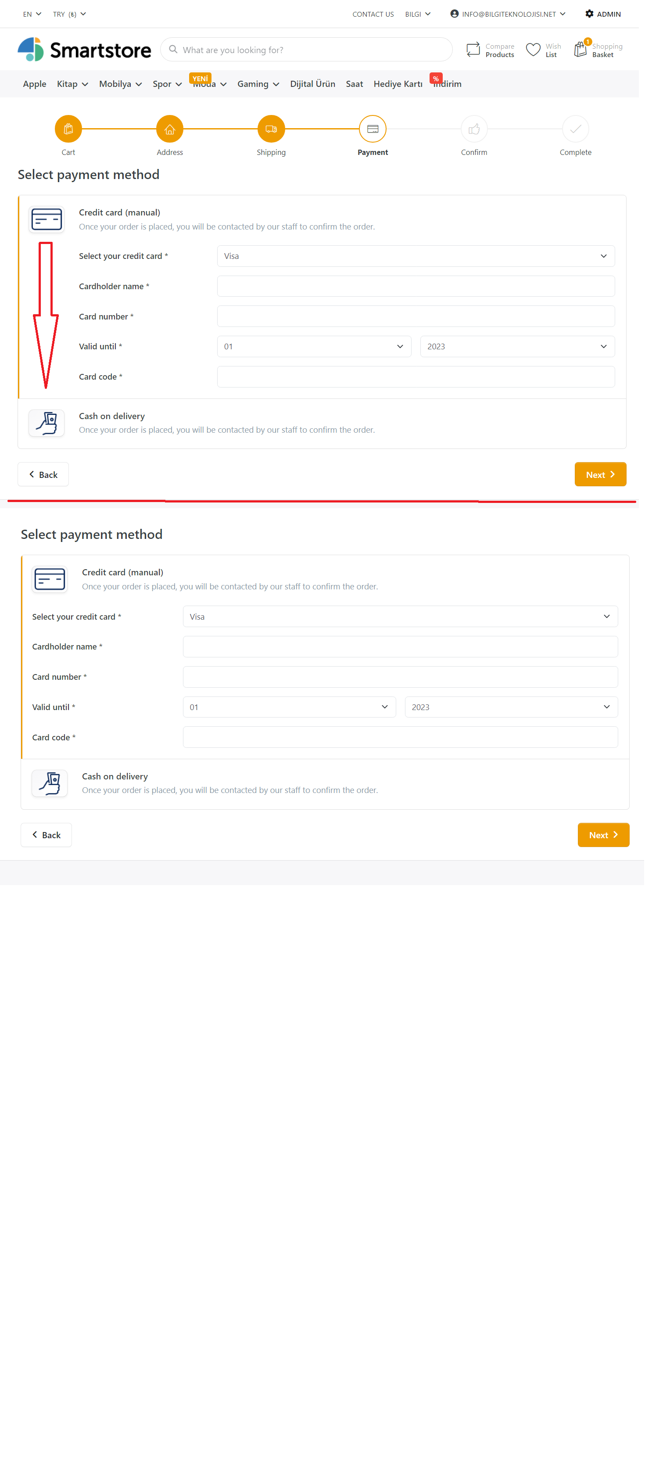Click the Contact Us link
Image resolution: width=645 pixels, height=1464 pixels.
click(373, 14)
